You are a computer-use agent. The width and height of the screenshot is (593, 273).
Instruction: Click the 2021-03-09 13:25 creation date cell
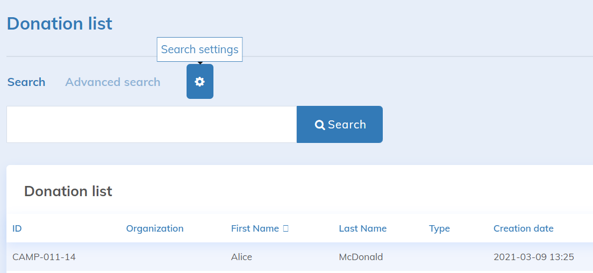533,257
